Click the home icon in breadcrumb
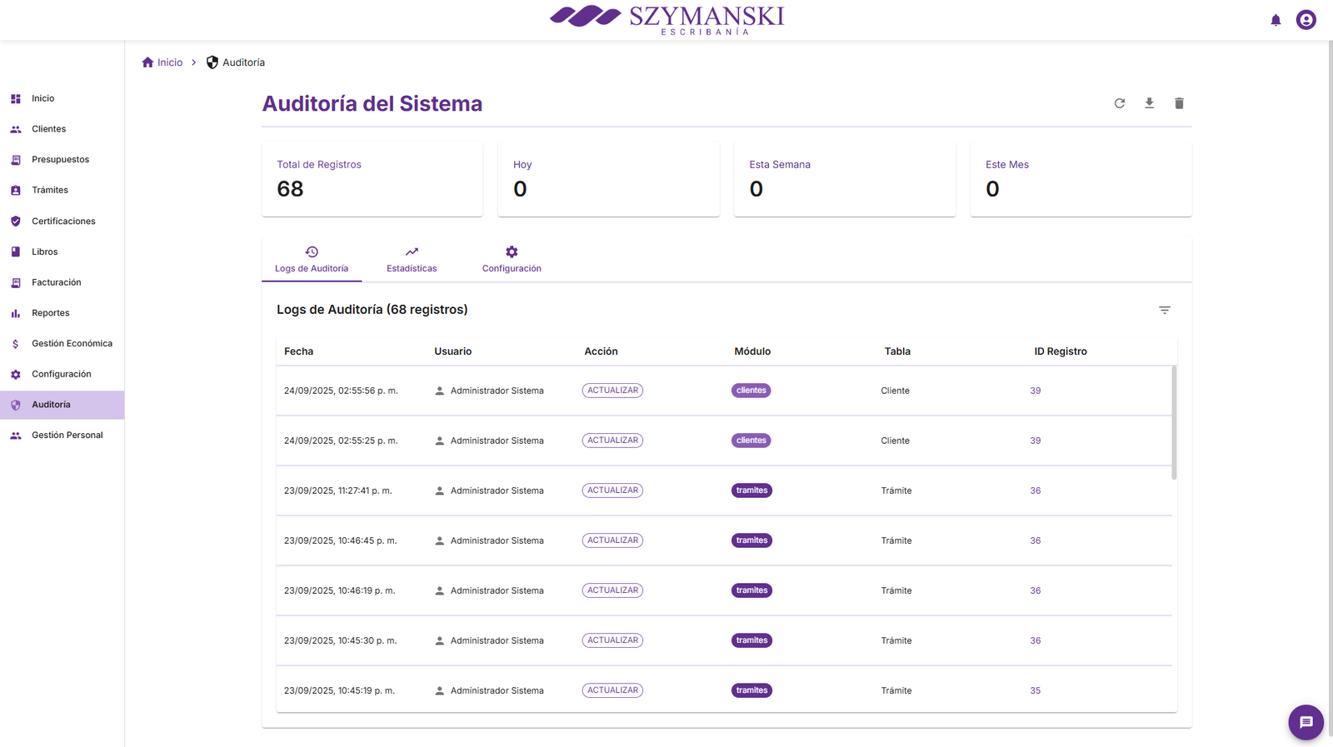Screen dimensions: 1333x747 [147, 62]
